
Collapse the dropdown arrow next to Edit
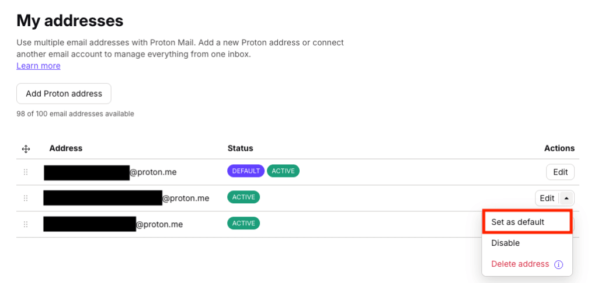click(x=566, y=198)
